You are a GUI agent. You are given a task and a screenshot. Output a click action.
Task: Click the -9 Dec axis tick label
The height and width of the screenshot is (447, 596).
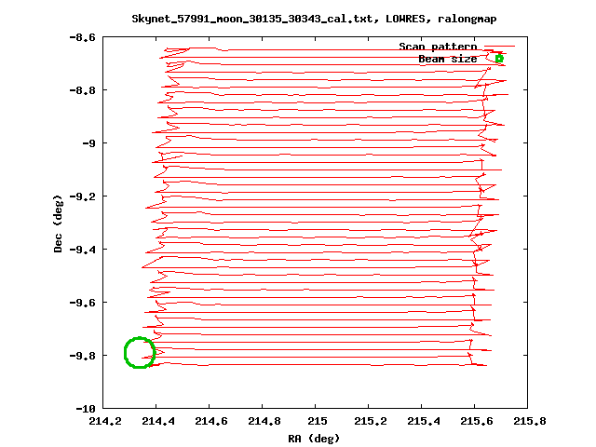tap(88, 143)
